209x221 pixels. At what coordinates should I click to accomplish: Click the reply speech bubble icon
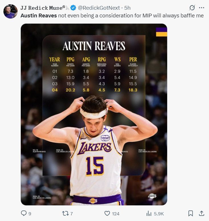click(x=24, y=213)
